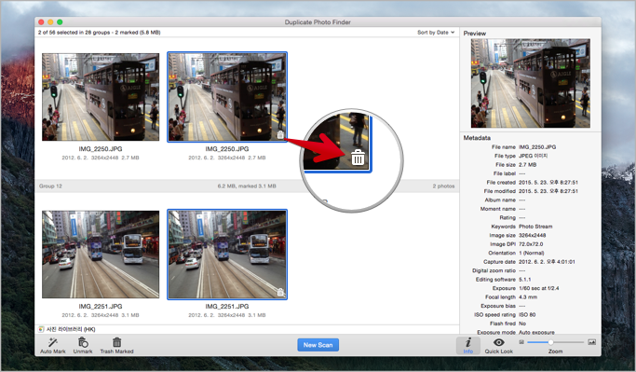Click the Flash fired No value

click(x=522, y=324)
